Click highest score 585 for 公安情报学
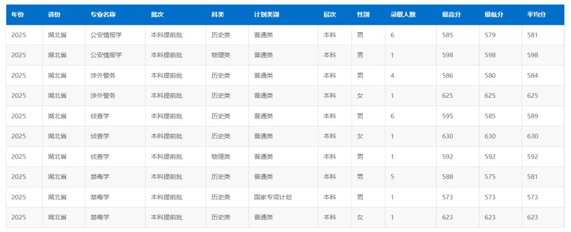This screenshot has height=232, width=571. coord(447,35)
